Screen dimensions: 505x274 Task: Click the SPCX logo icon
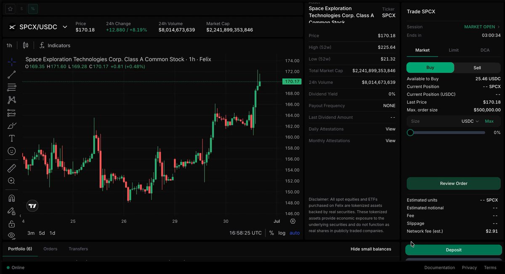click(12, 27)
